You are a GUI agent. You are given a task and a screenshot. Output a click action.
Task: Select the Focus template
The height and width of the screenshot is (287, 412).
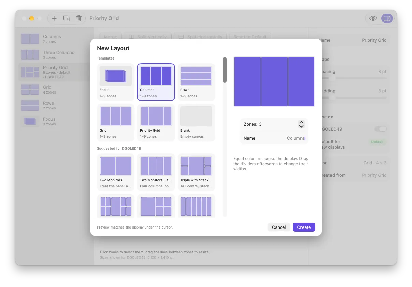(116, 82)
